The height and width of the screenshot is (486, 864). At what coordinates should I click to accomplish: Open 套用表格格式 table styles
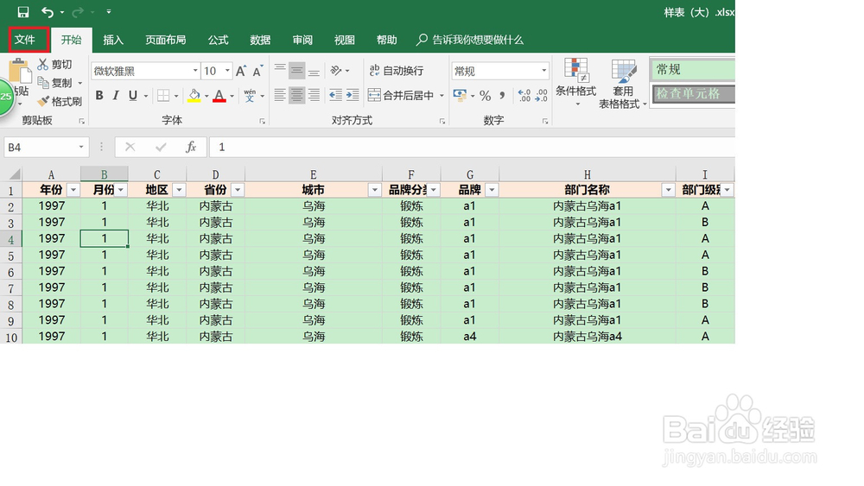[x=623, y=85]
